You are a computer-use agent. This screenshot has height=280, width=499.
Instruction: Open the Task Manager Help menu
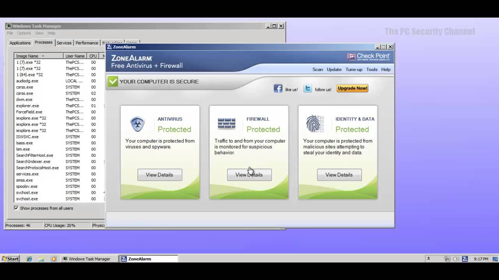pyautogui.click(x=51, y=33)
